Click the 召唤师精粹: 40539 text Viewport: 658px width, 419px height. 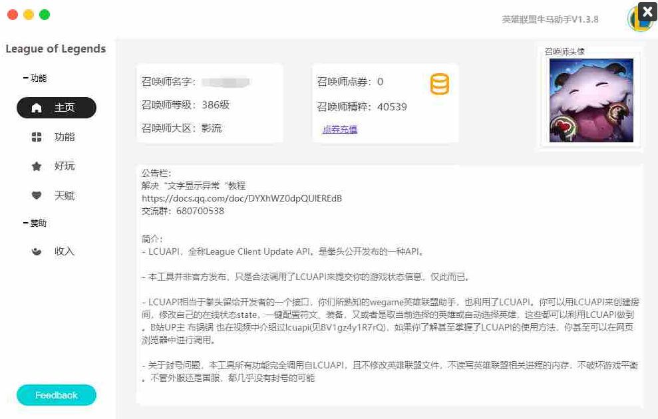(x=362, y=107)
